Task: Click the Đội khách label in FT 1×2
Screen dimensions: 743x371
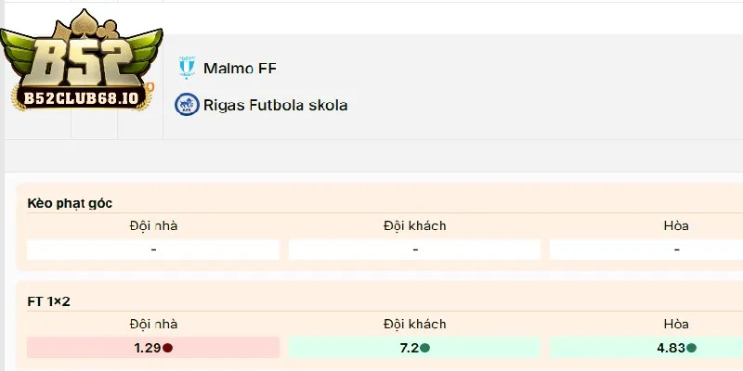Action: coord(414,324)
